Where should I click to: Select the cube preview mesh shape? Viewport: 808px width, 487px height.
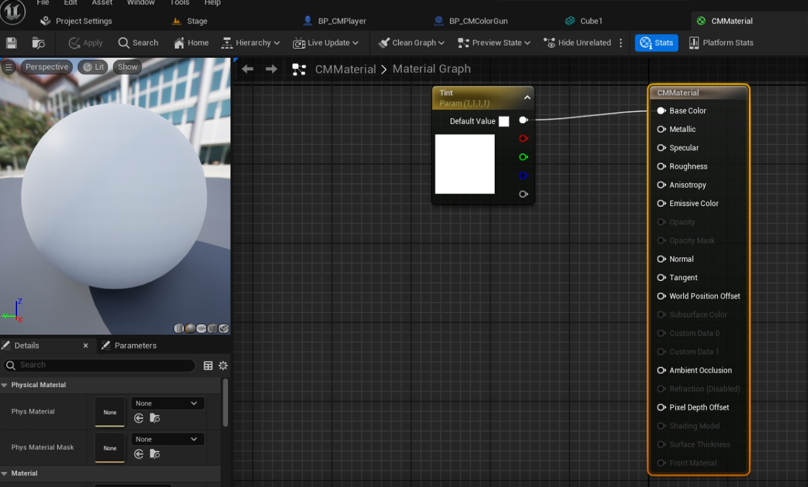point(212,328)
